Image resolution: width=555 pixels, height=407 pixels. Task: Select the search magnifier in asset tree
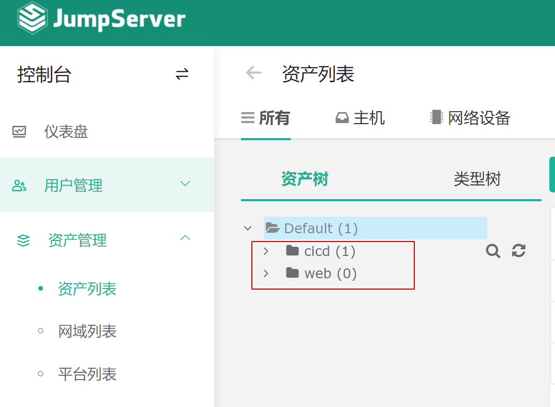click(x=492, y=251)
